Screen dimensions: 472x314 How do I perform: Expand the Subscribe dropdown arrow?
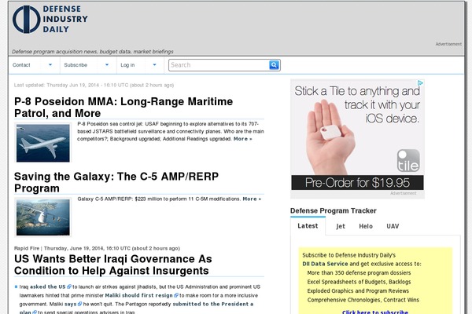107,65
